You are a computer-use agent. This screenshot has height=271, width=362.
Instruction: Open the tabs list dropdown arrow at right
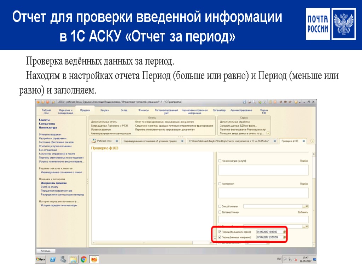click(x=313, y=141)
